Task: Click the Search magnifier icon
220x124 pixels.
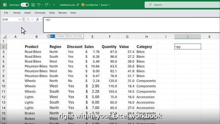Action: coord(150,5)
